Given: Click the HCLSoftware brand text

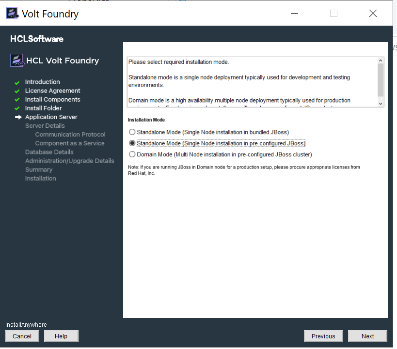Looking at the screenshot, I should point(37,39).
